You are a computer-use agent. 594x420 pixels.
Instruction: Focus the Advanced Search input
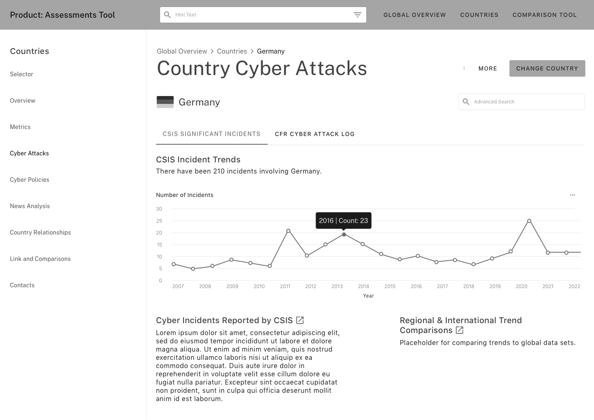click(521, 102)
